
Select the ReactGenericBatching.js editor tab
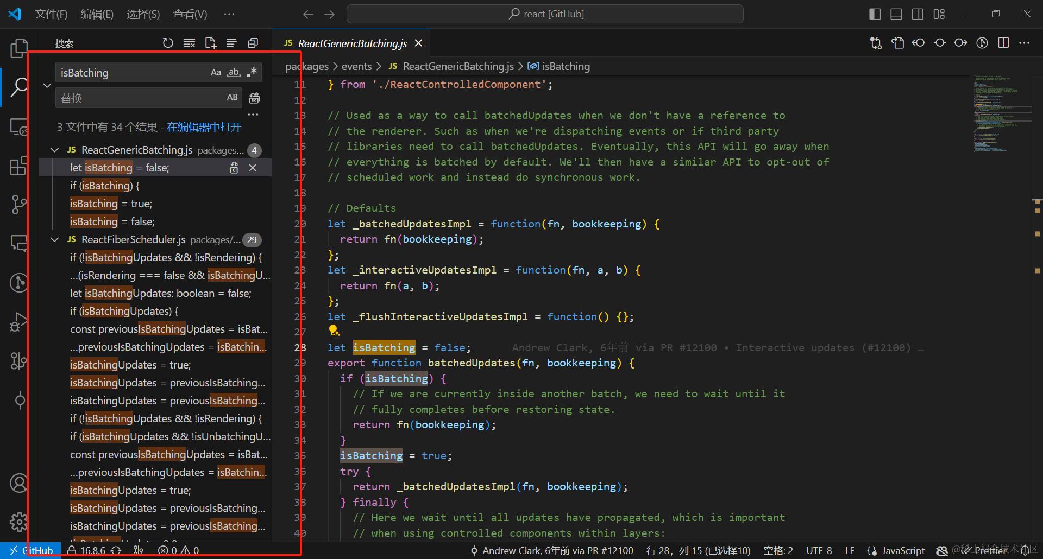tap(351, 43)
